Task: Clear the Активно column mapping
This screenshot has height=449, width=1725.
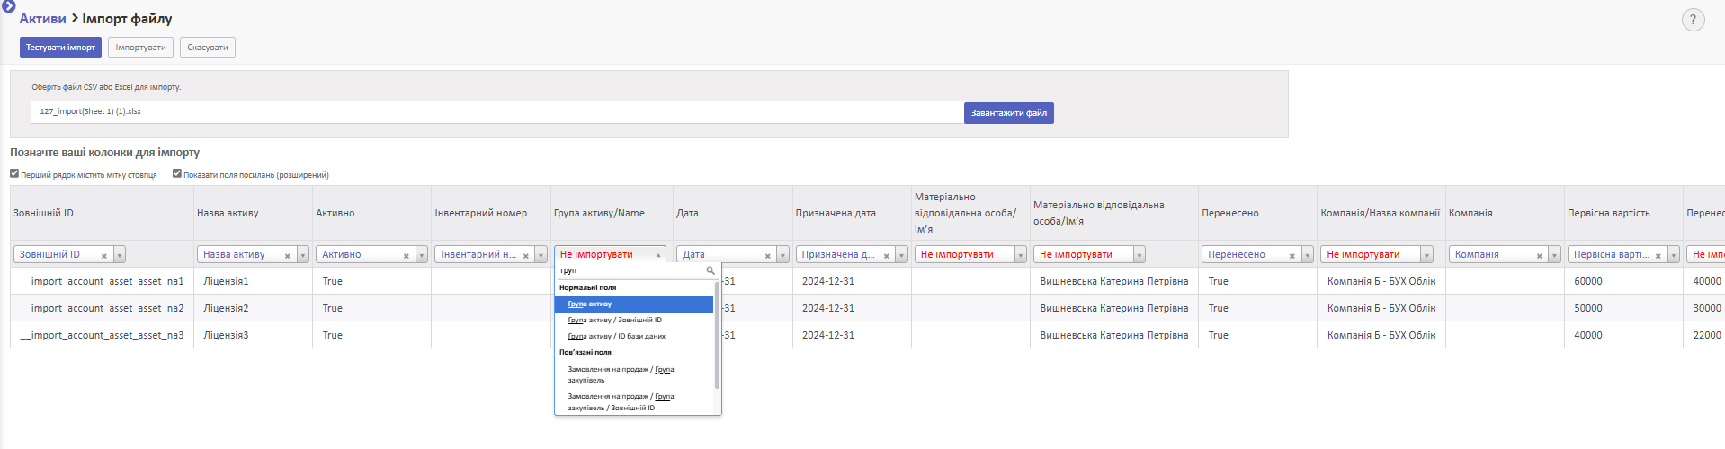Action: (x=407, y=256)
